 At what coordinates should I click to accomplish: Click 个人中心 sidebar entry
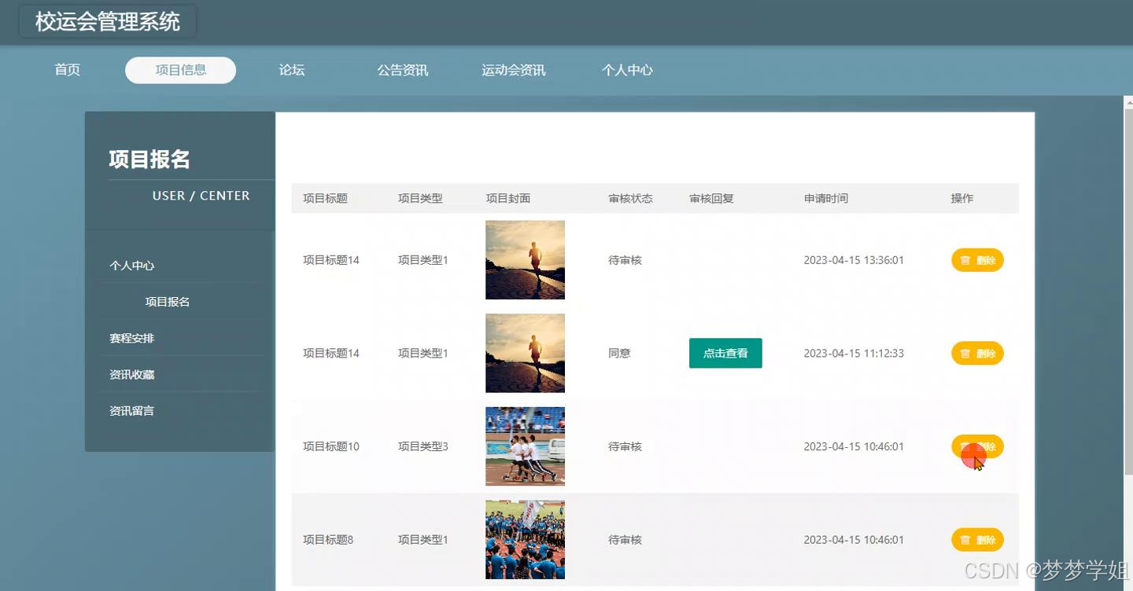131,265
